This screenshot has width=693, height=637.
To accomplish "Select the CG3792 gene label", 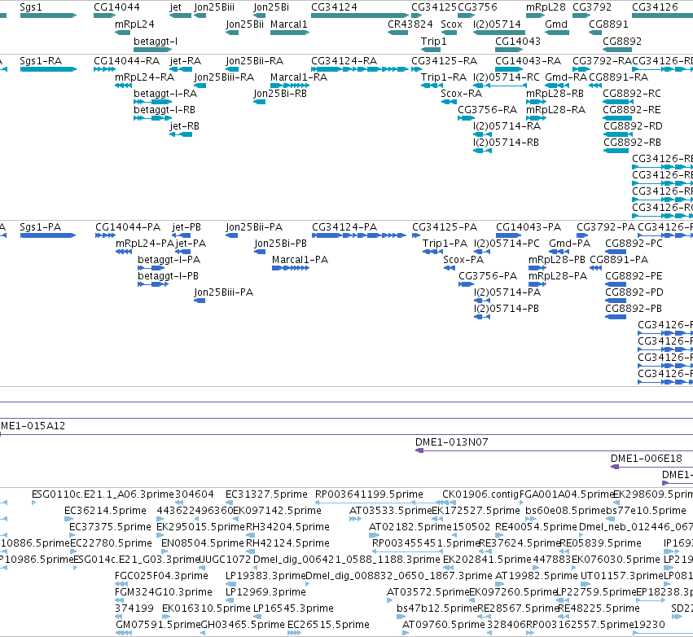I will tap(592, 7).
